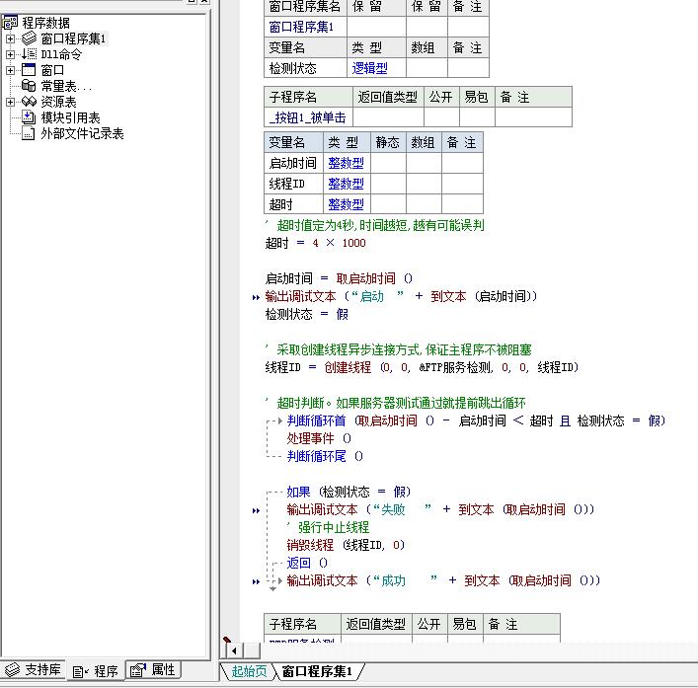Viewport: 698px width, 688px height.
Task: Click breakpoint marker beside 输出调试文本 失败 line
Action: [256, 510]
